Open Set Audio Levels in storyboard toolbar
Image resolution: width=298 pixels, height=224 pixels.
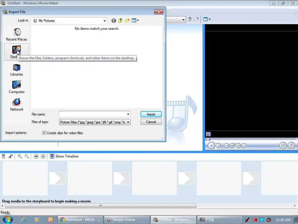click(3, 156)
